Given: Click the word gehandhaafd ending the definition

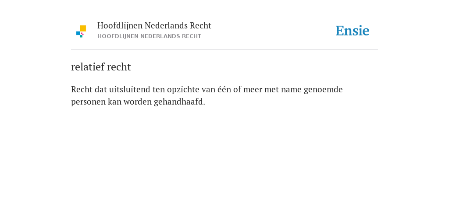Looking at the screenshot, I should click(x=179, y=102).
